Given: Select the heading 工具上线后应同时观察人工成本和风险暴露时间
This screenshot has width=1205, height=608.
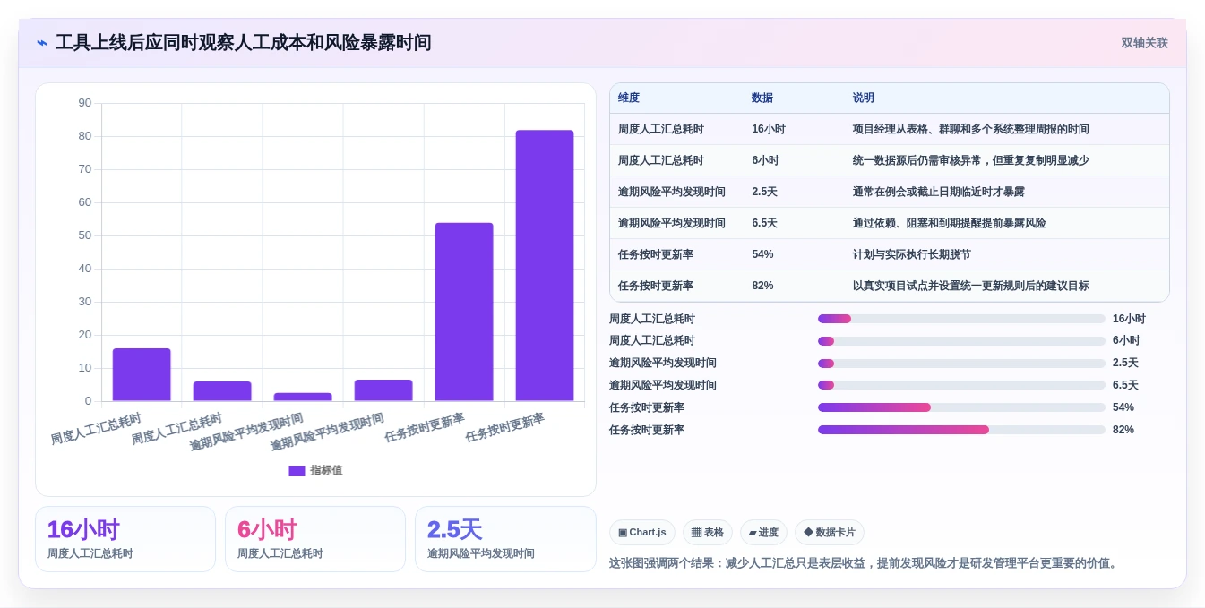Looking at the screenshot, I should [x=243, y=43].
